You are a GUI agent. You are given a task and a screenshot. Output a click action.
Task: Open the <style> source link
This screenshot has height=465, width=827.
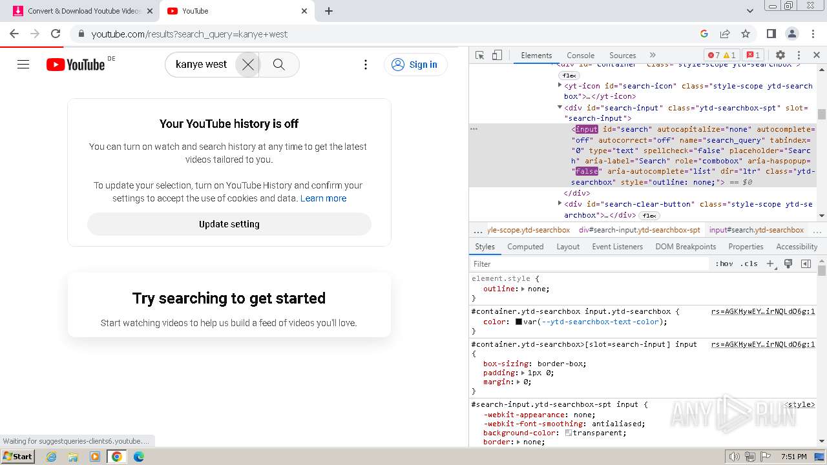point(799,404)
